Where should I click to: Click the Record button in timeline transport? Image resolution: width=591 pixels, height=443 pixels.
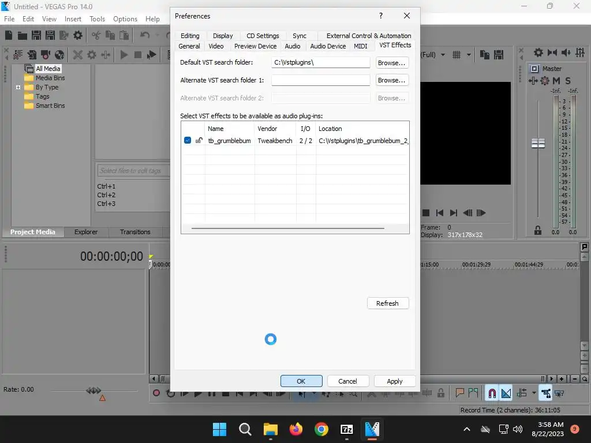point(156,393)
